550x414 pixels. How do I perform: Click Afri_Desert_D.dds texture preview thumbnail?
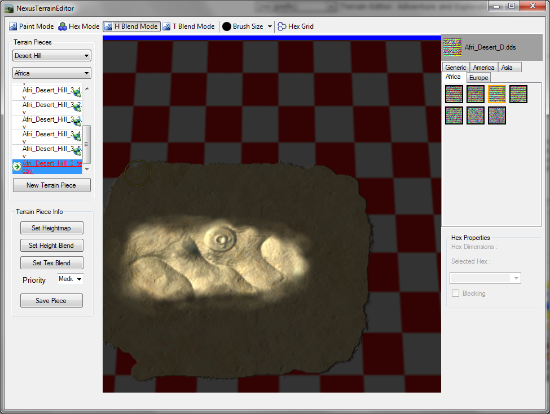click(x=452, y=47)
